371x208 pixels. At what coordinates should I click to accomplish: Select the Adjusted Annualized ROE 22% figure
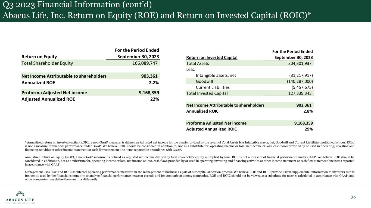[155, 99]
